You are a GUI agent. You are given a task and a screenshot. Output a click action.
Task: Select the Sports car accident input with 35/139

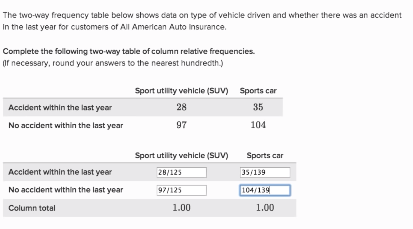tap(265, 172)
